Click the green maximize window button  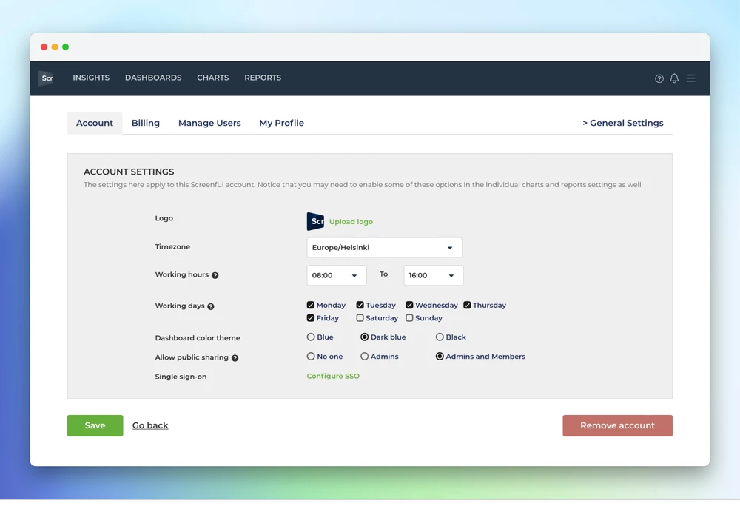coord(66,47)
